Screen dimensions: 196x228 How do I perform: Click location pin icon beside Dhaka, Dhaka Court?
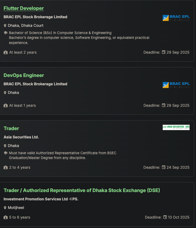[x=5, y=26]
